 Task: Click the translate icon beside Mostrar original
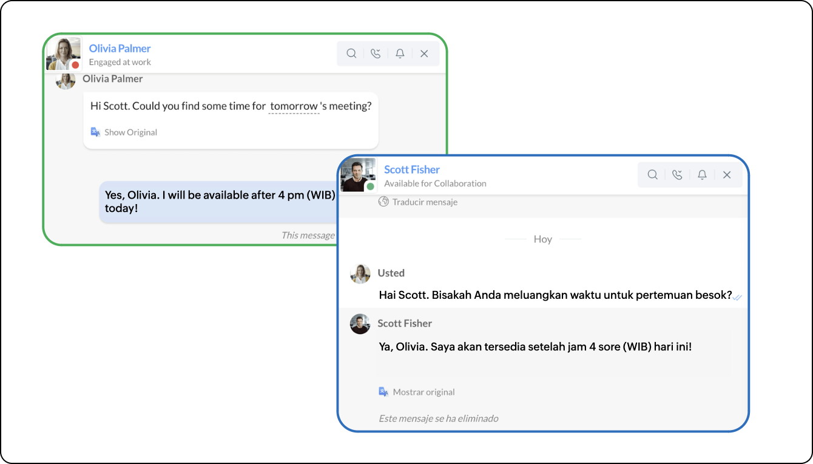click(x=383, y=392)
